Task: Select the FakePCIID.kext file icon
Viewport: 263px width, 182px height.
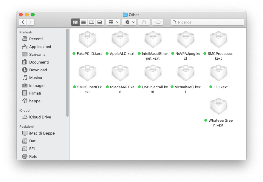Action: pyautogui.click(x=87, y=40)
